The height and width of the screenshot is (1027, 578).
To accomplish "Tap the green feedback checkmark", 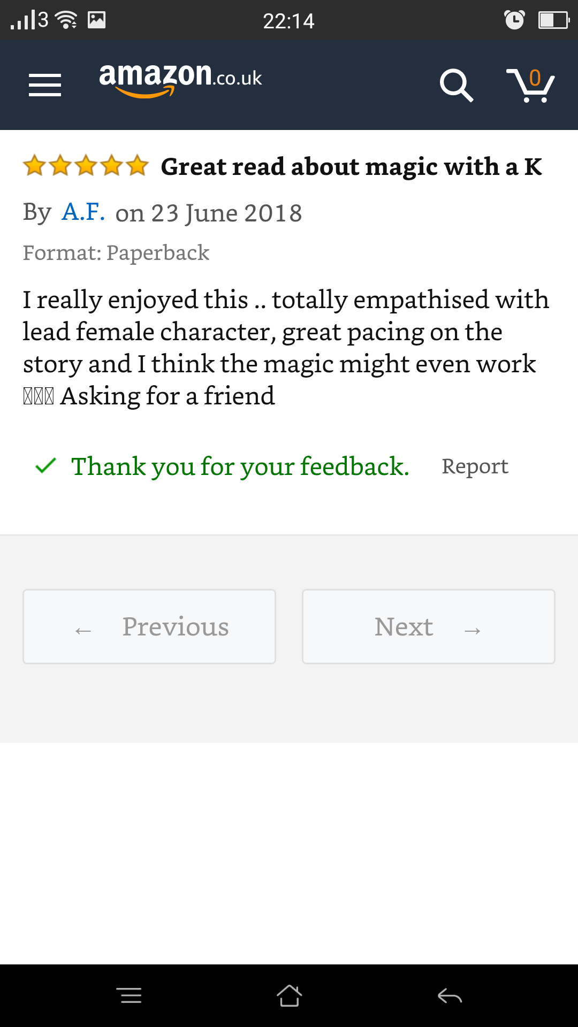I will click(45, 466).
